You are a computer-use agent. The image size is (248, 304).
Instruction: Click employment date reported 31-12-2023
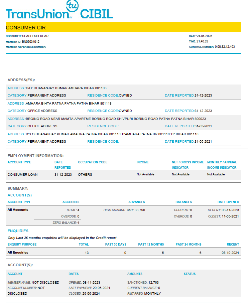coord(63,174)
